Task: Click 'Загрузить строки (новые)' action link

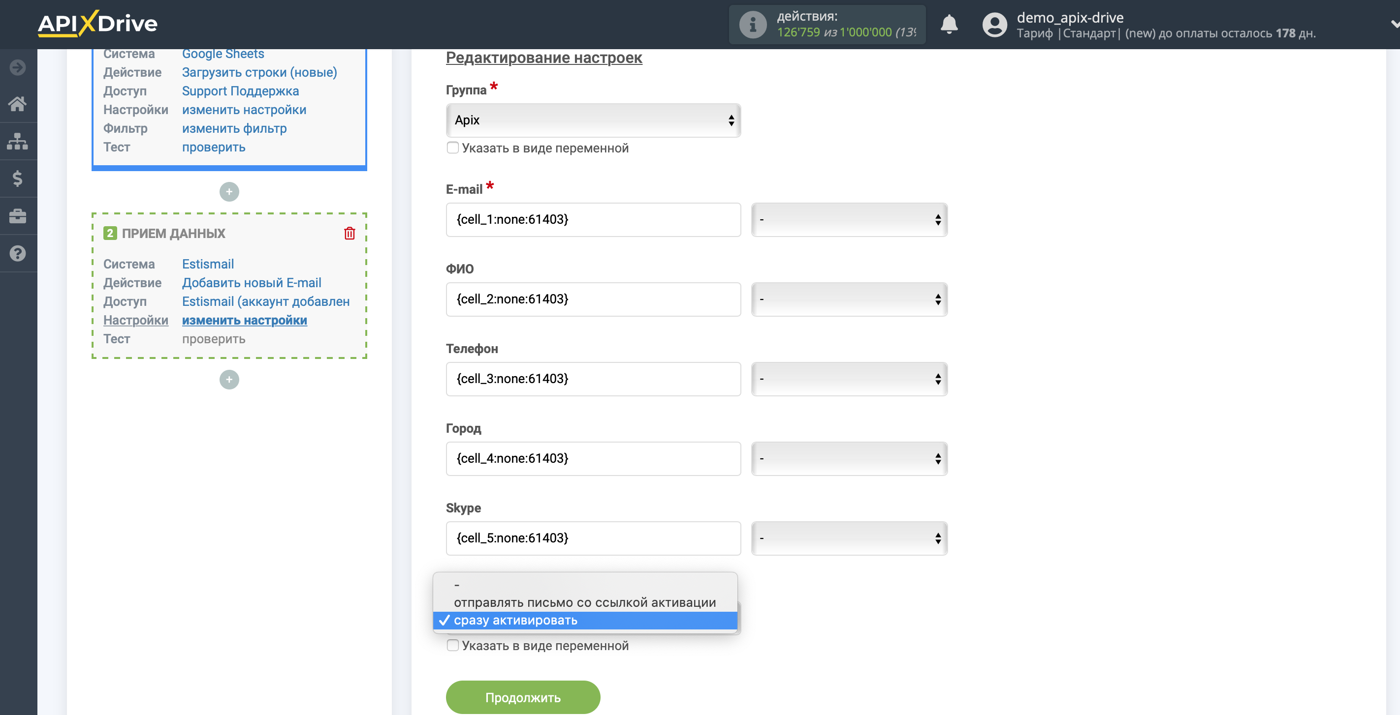Action: tap(259, 72)
